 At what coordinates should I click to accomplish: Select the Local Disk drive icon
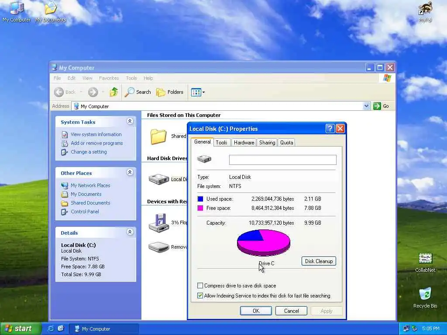coord(159,179)
